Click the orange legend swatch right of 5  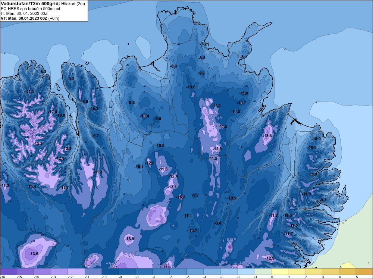pos(364,272)
